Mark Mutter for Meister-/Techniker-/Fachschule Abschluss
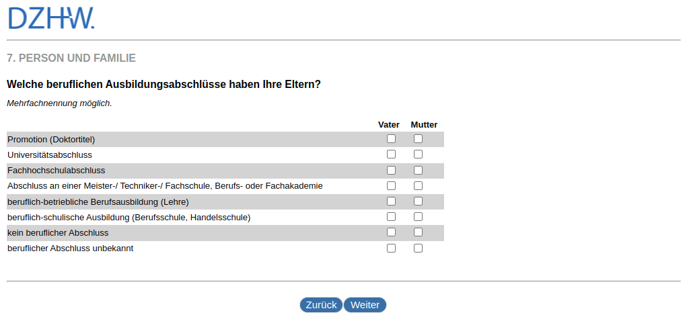This screenshot has height=319, width=687. pos(418,185)
